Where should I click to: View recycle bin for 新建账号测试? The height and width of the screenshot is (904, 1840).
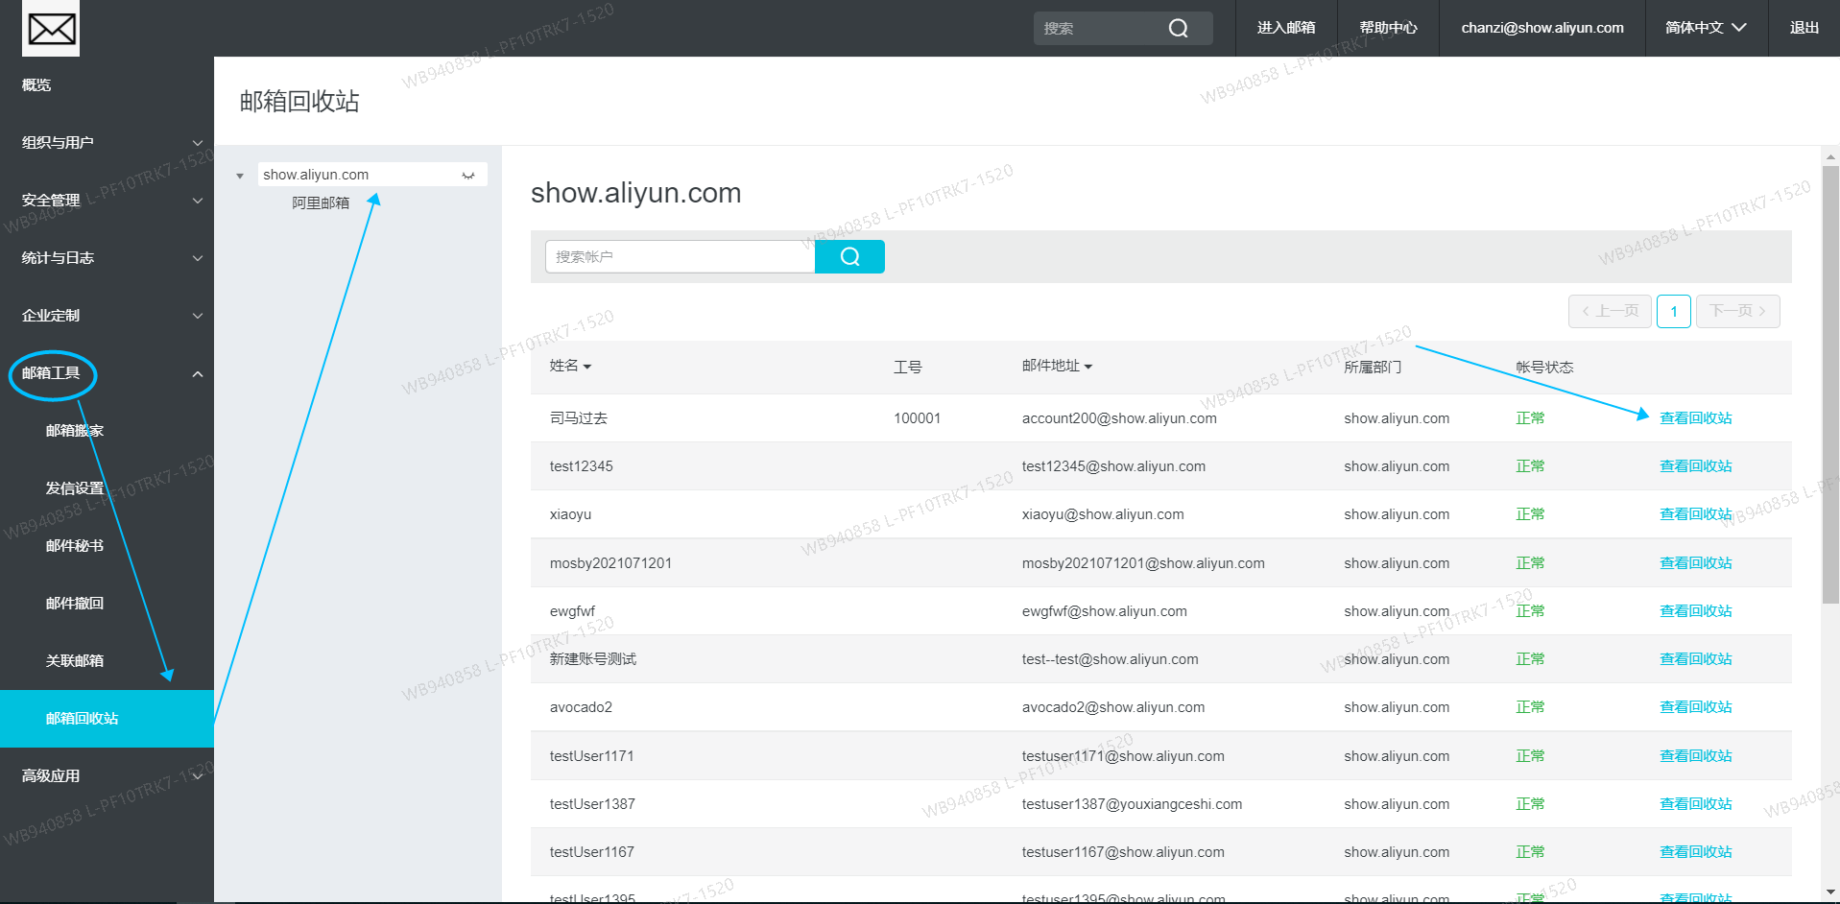coord(1695,659)
